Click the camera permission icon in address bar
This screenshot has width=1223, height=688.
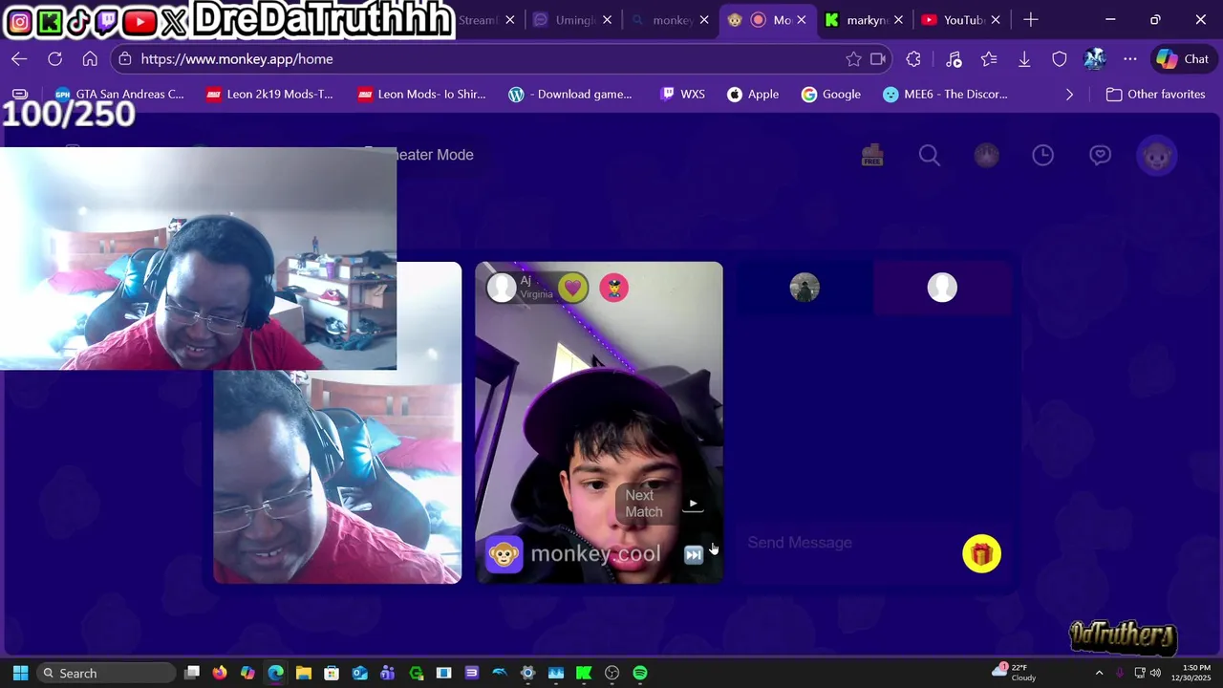pos(878,59)
